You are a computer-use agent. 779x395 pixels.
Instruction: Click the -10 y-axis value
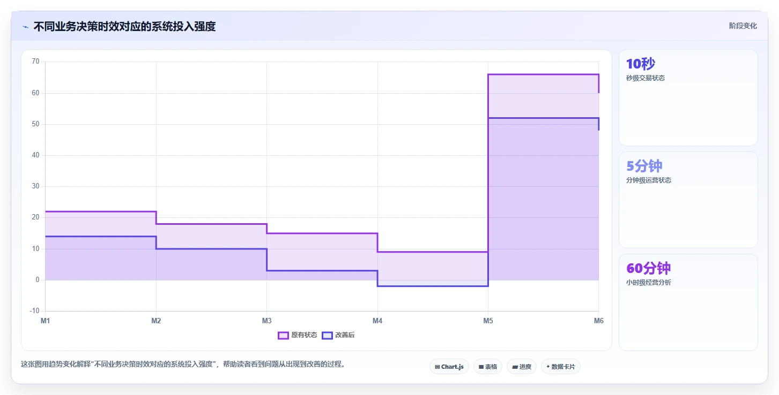pos(34,311)
